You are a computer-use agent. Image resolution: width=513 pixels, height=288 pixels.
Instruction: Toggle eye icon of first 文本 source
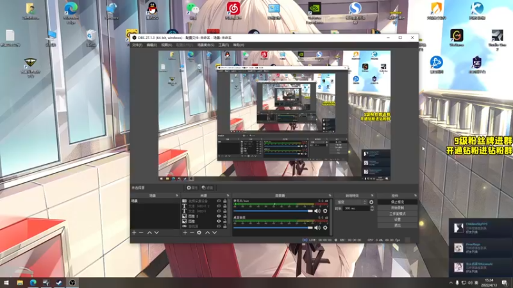click(219, 206)
